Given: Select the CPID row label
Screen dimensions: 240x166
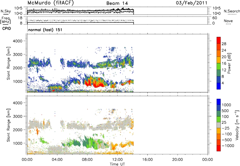Looking at the screenshot, I should coord(7,28).
